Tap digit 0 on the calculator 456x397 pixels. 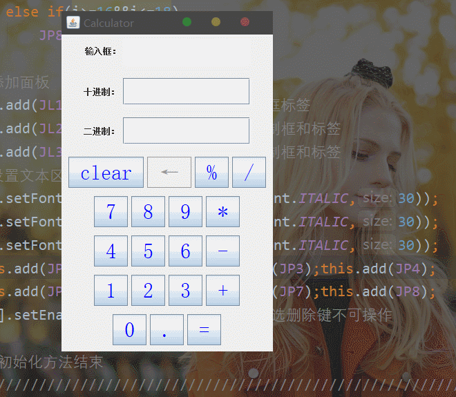(129, 329)
